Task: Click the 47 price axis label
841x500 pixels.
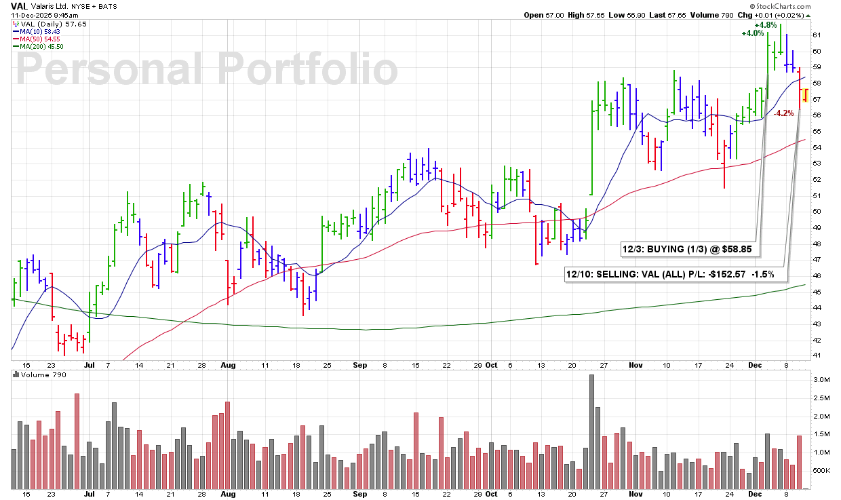Action: [x=817, y=260]
